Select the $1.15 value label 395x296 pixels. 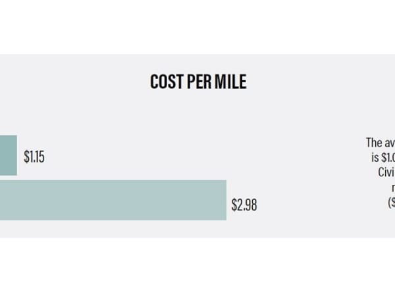34,157
